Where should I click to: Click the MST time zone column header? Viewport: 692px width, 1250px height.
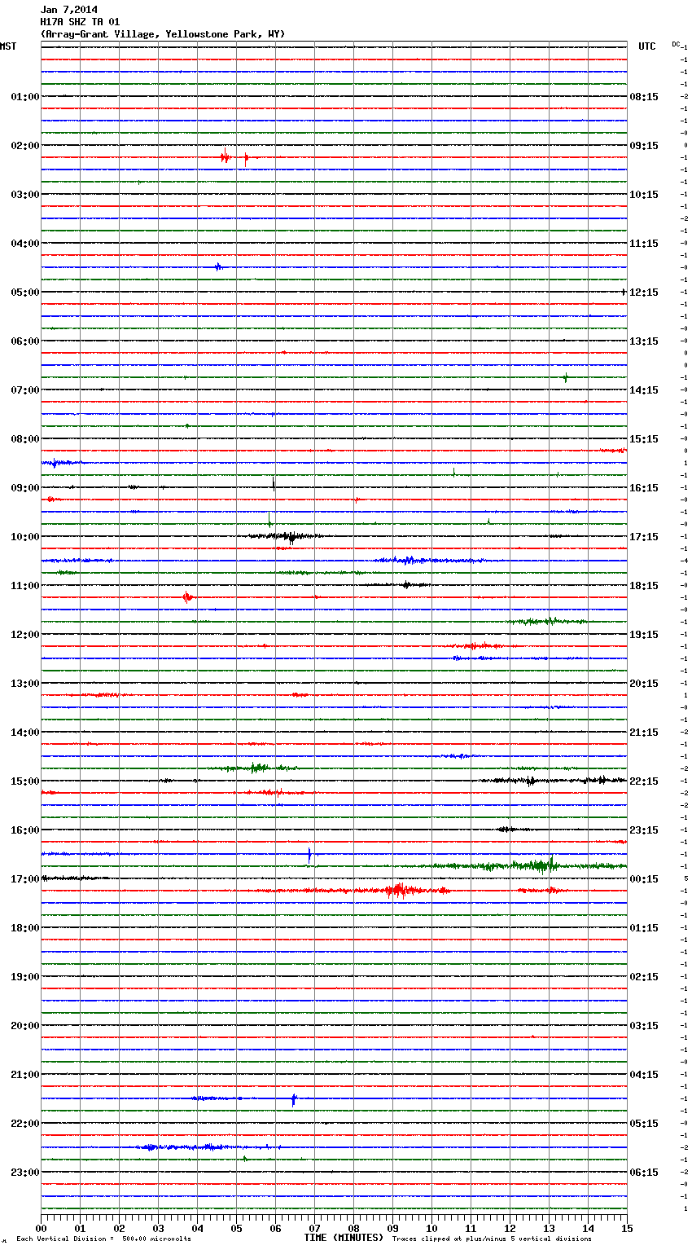(8, 46)
